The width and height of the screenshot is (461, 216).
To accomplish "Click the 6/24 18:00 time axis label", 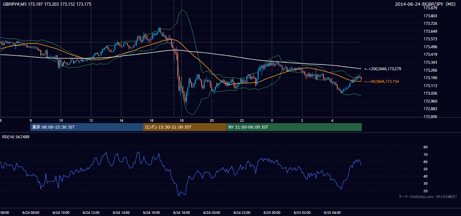I will click(x=181, y=213).
